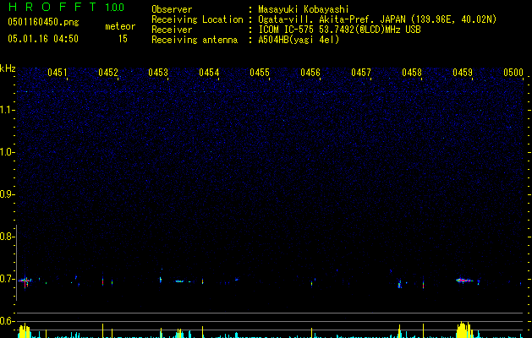Click the Observer field label

click(x=172, y=9)
